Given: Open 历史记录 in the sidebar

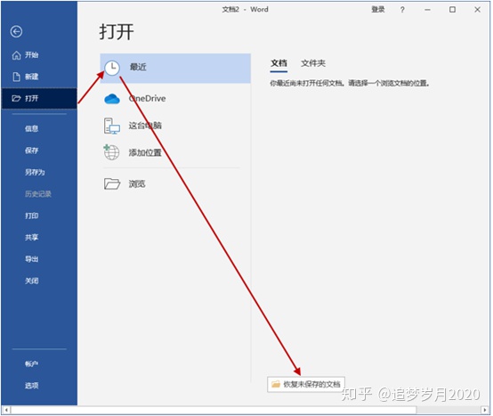Looking at the screenshot, I should click(39, 194).
